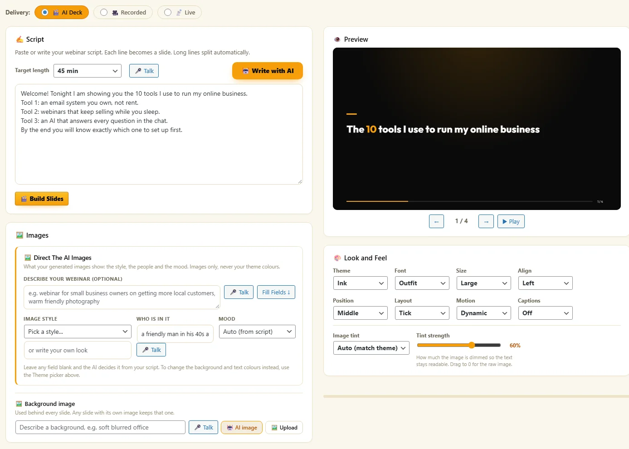This screenshot has height=449, width=629.
Task: Open the Align dropdown showing Left
Action: pos(545,283)
